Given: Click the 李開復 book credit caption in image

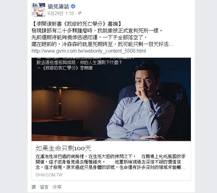Looking at the screenshot, I should click(x=65, y=68).
